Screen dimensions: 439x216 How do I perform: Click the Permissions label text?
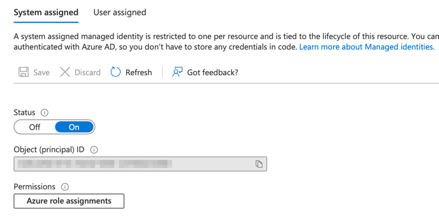tap(34, 187)
